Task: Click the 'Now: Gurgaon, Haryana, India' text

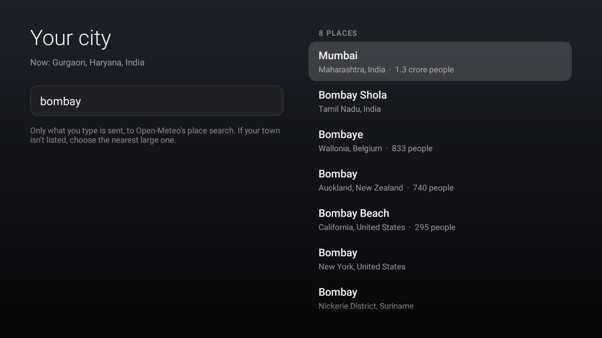Action: point(87,62)
